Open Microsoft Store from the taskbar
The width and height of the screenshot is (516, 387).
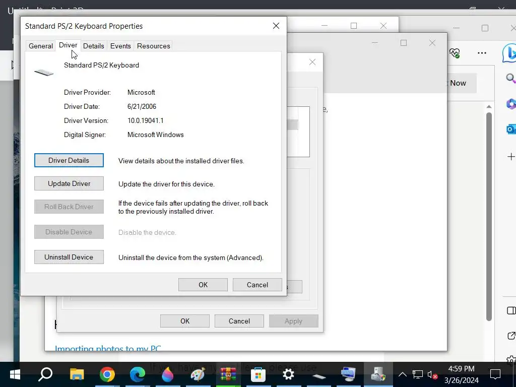click(x=258, y=374)
